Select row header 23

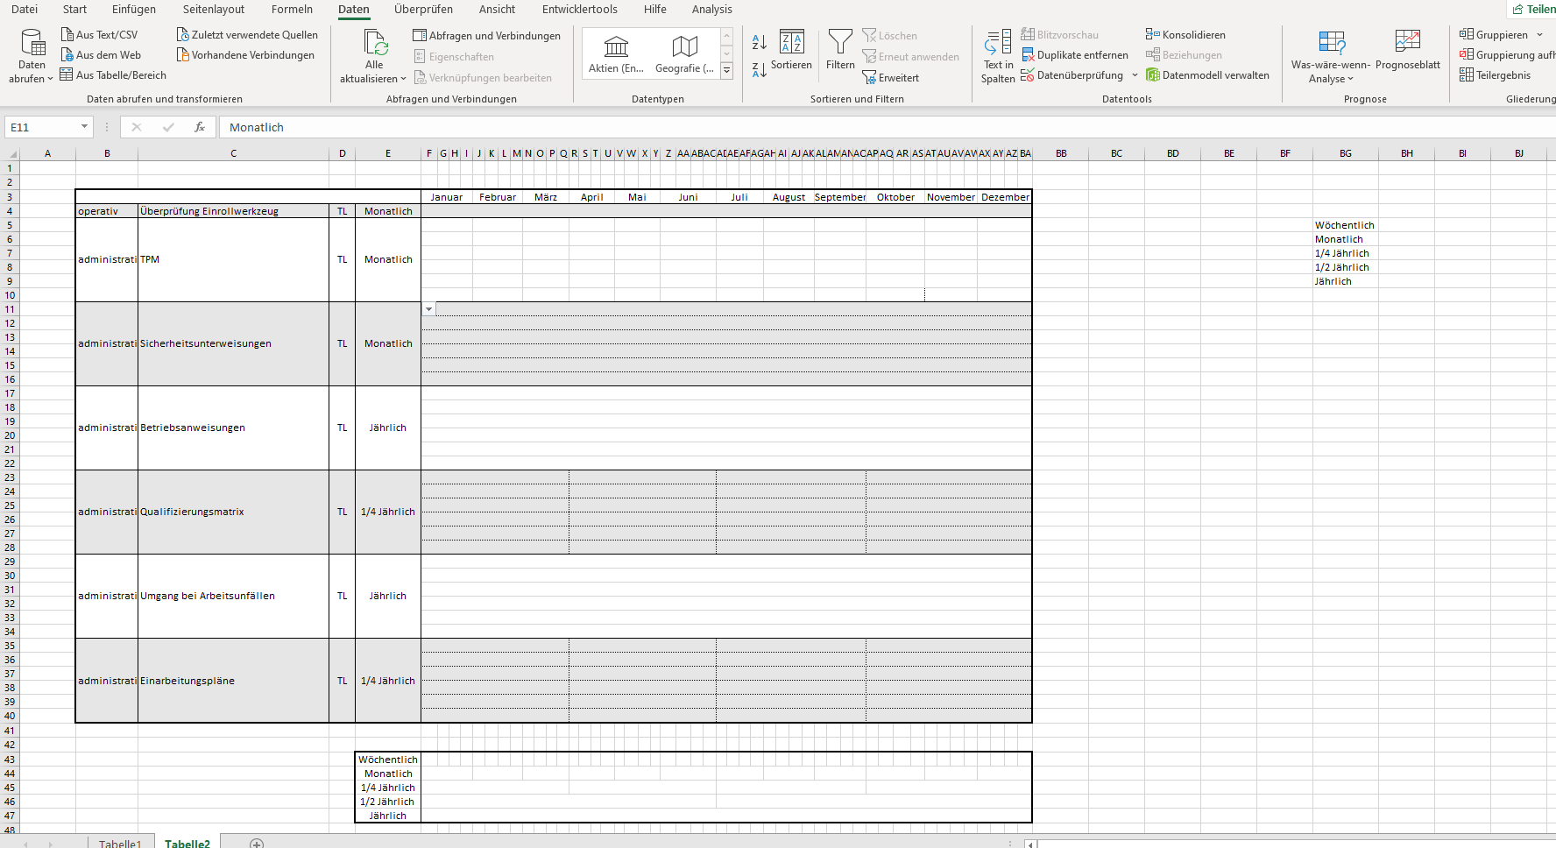click(x=10, y=477)
